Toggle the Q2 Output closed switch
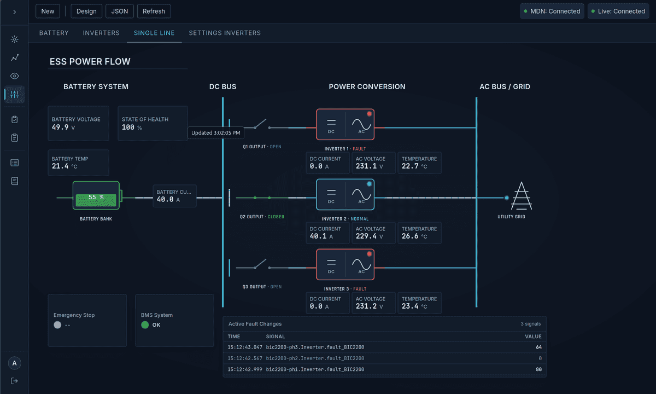656x394 pixels. 261,198
